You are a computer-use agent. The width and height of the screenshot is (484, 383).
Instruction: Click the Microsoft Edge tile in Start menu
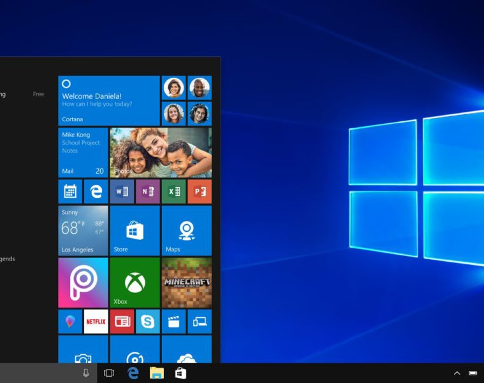tap(96, 191)
